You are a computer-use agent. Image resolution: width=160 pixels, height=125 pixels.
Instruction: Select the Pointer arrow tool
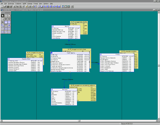[3, 16]
